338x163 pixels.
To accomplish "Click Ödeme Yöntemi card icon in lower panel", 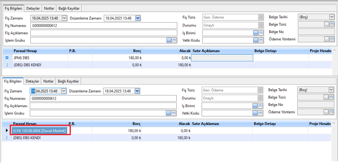I will click(x=331, y=112).
